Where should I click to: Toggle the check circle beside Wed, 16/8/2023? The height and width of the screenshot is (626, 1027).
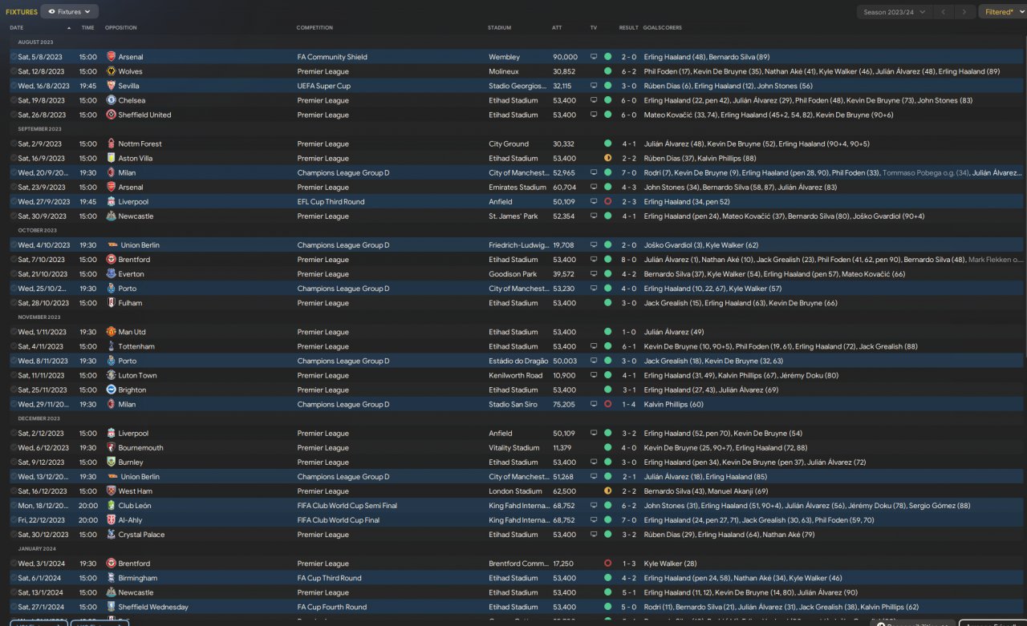point(14,86)
